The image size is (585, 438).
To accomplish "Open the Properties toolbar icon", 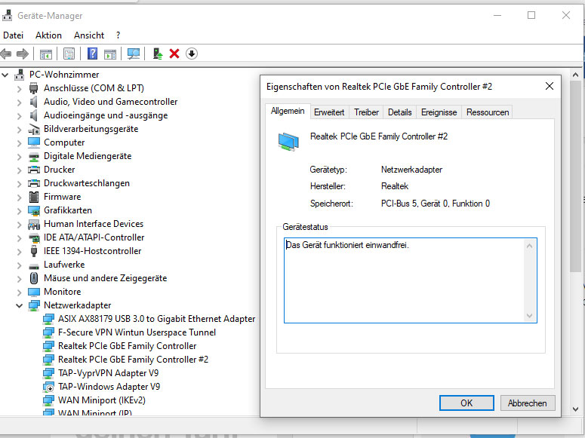I will pos(69,54).
